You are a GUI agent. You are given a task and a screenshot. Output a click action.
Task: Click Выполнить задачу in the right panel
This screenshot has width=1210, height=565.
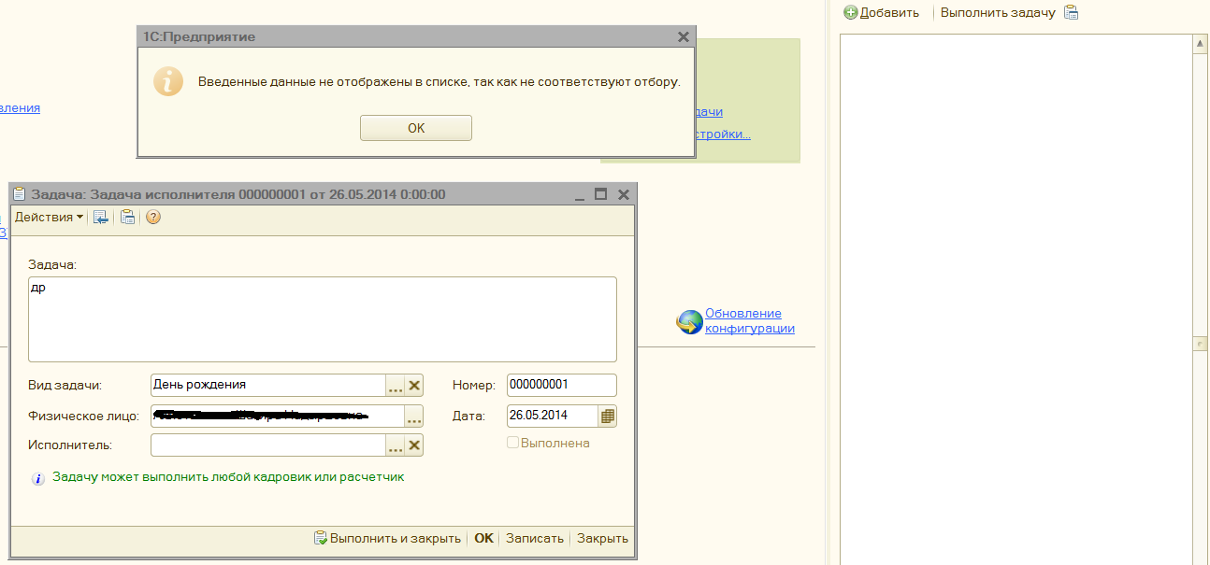(998, 13)
